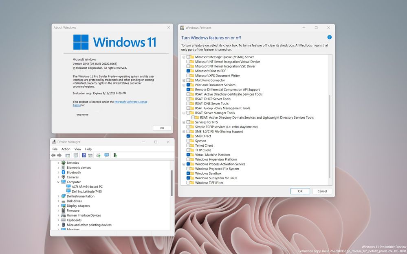The width and height of the screenshot is (407, 254).
Task: Open the File menu in Device Manager
Action: 55,149
